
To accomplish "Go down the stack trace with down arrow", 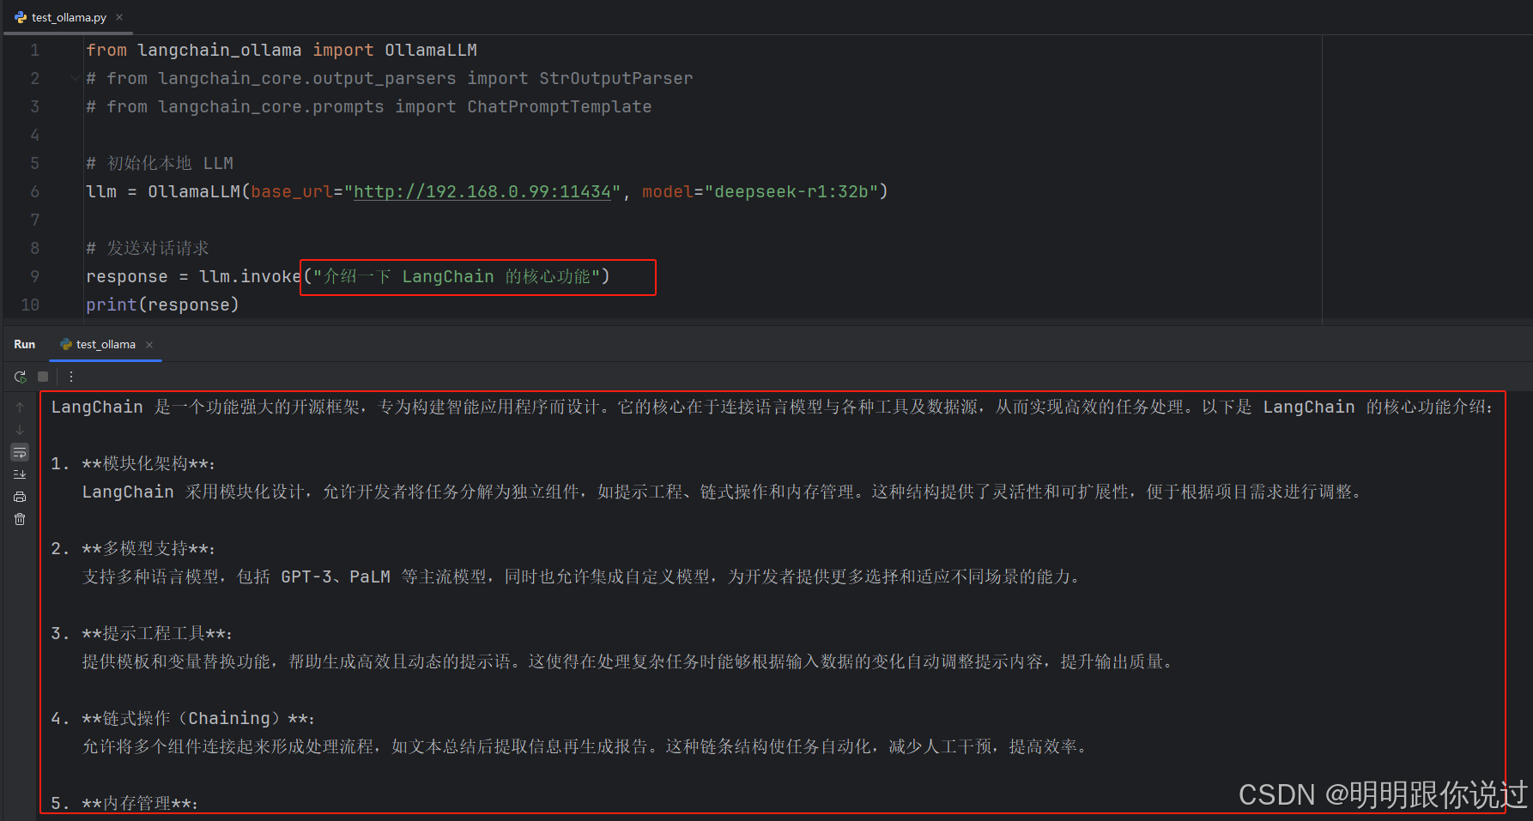I will click(x=20, y=430).
